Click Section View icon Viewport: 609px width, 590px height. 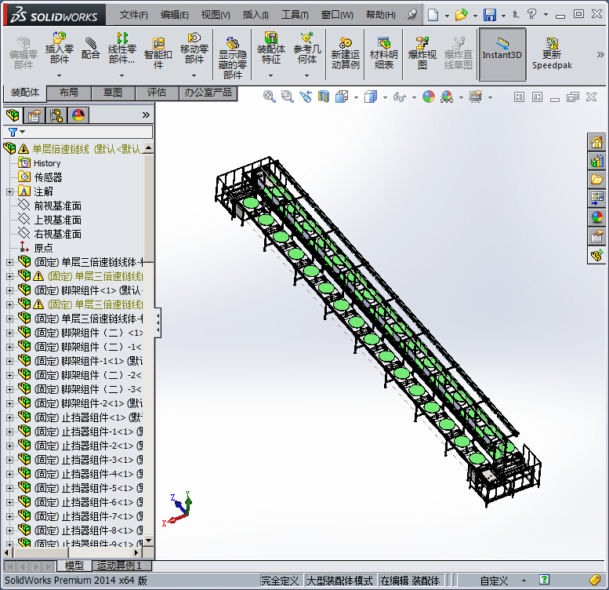[x=324, y=97]
